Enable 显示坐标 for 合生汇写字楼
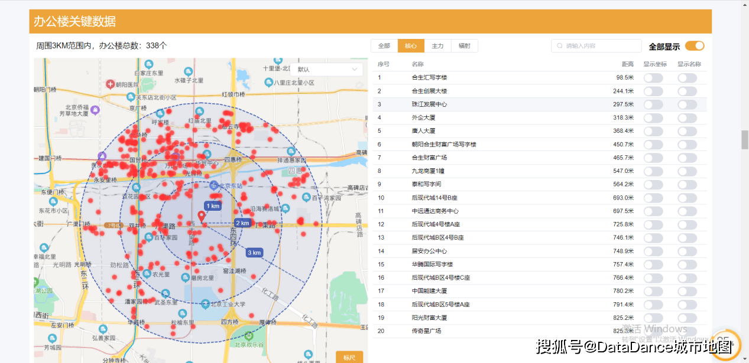The width and height of the screenshot is (749, 363). click(x=653, y=78)
